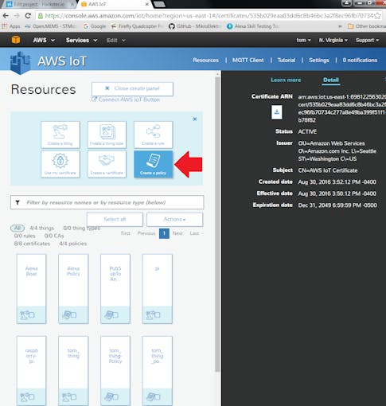Screen dimensions: 386x406
Task: Download the certificate via download icon
Action: (x=276, y=112)
